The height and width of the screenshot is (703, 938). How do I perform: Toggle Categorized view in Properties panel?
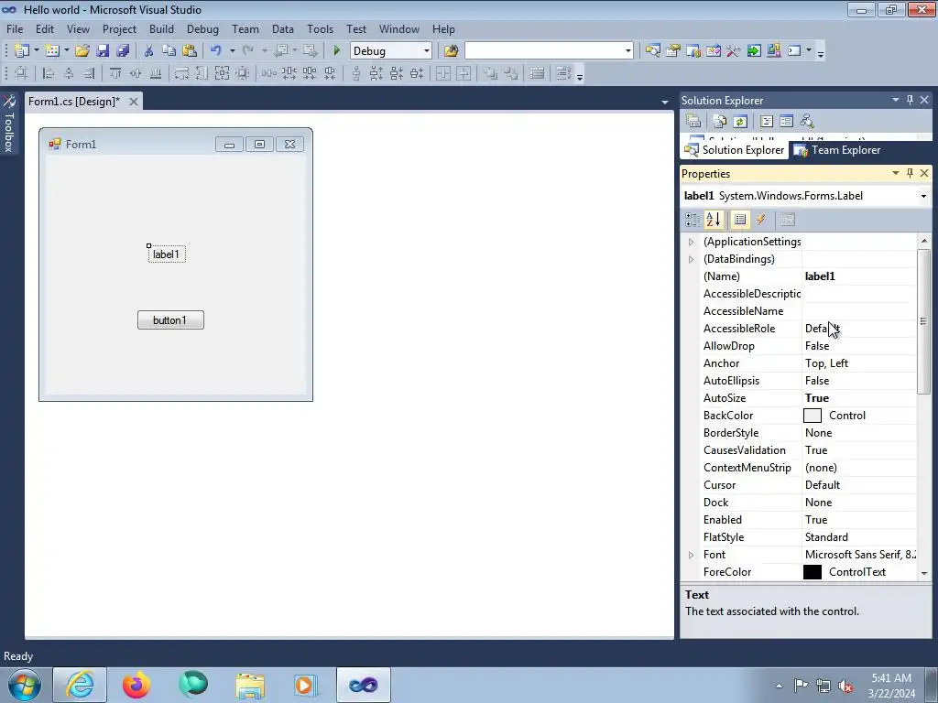tap(693, 220)
